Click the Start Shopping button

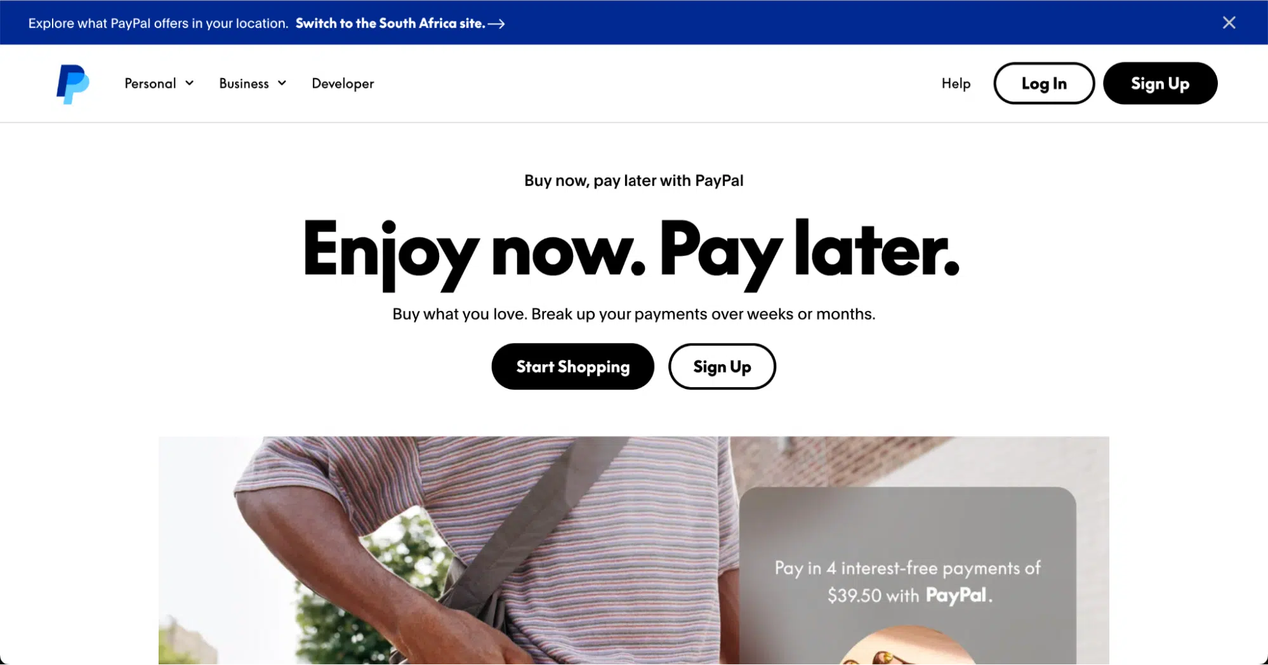click(572, 366)
